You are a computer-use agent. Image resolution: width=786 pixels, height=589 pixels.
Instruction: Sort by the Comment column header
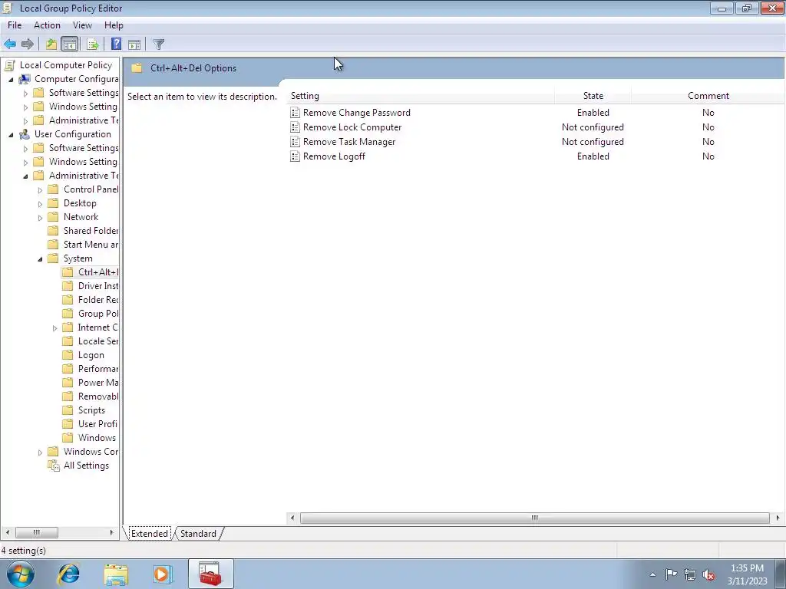(x=708, y=96)
